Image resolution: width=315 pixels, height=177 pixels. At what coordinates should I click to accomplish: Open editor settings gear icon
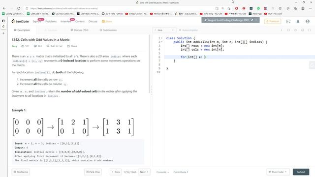pos(302,30)
